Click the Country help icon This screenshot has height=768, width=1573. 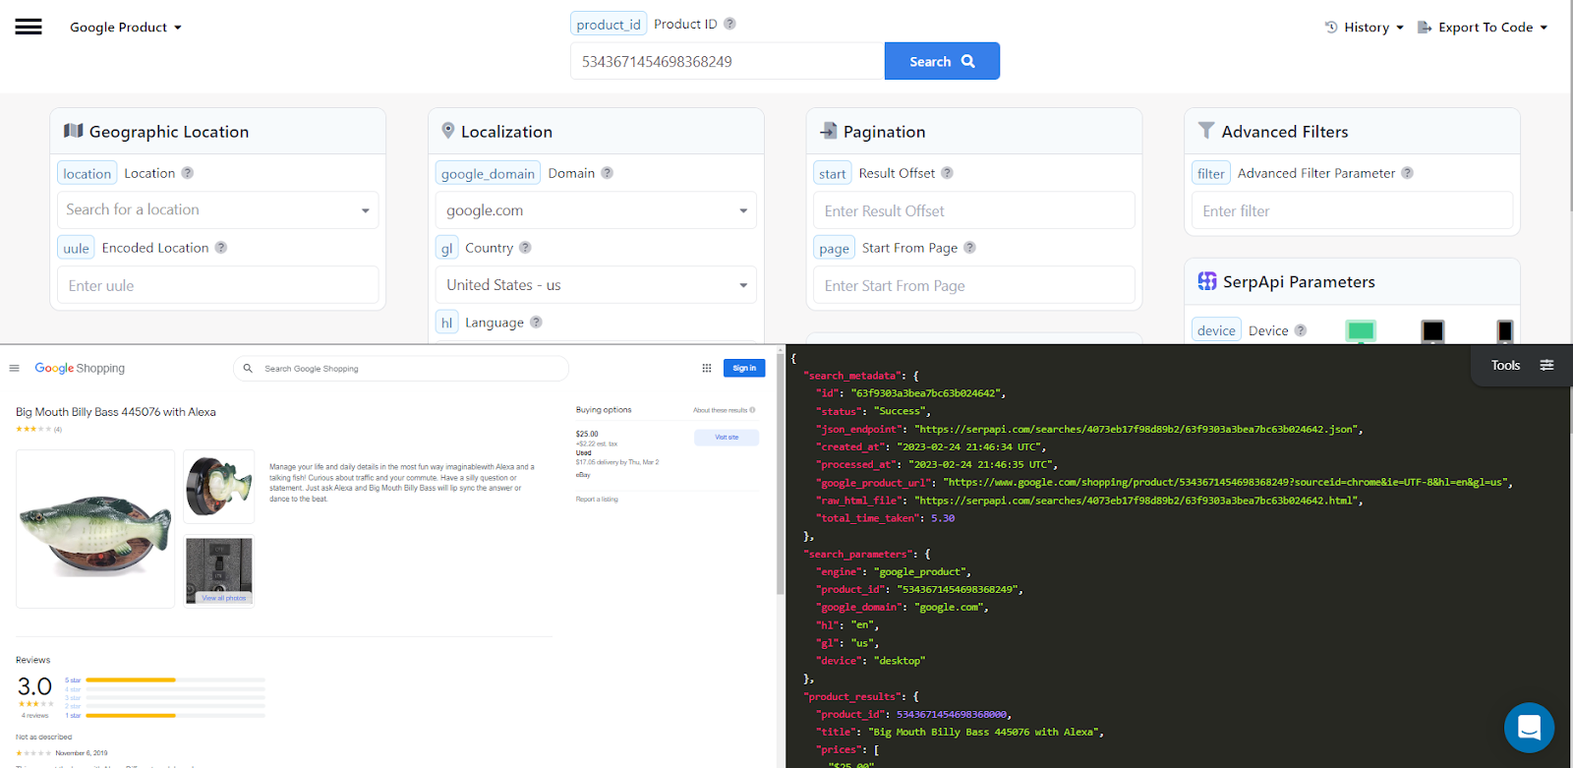(x=525, y=248)
